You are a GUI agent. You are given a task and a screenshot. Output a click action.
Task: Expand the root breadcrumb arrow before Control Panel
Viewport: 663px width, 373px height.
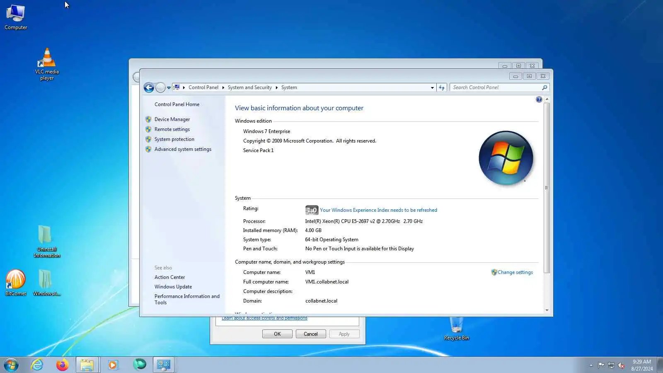click(184, 87)
